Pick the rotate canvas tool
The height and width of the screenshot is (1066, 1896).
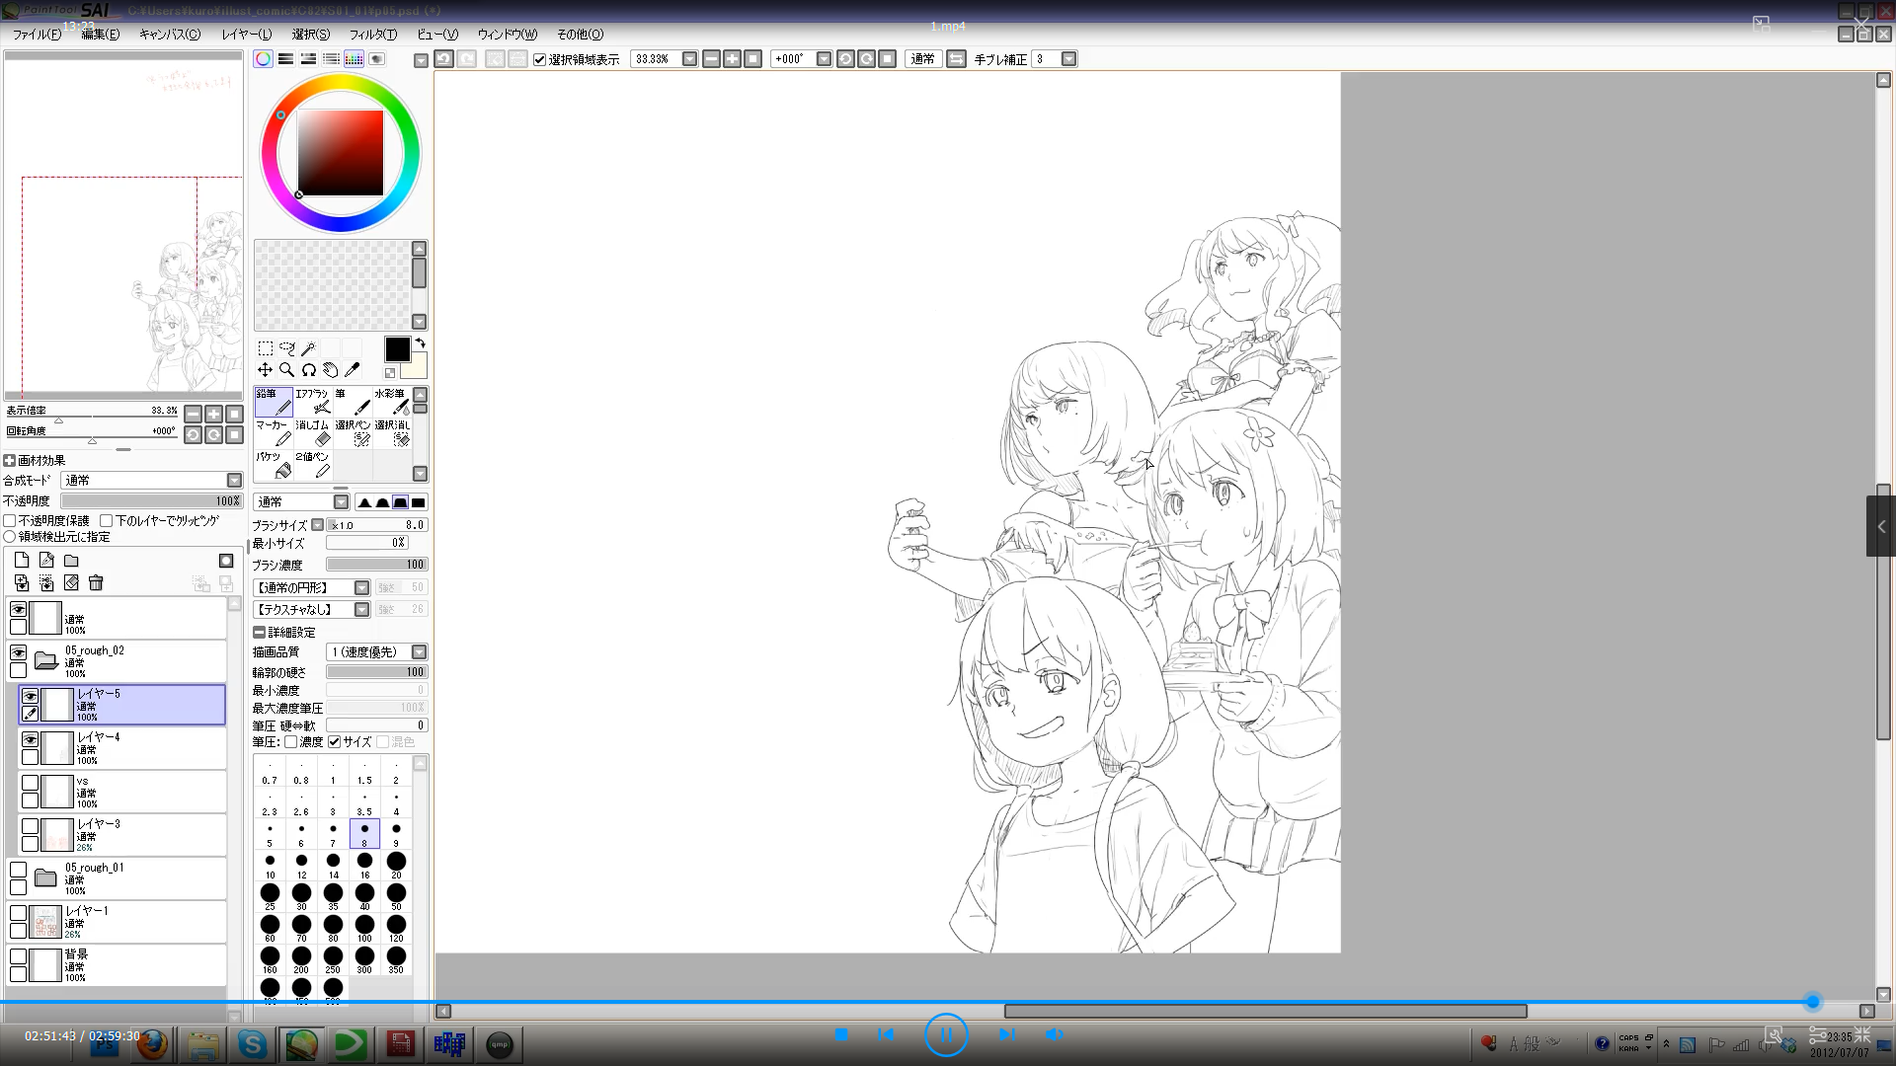(309, 370)
